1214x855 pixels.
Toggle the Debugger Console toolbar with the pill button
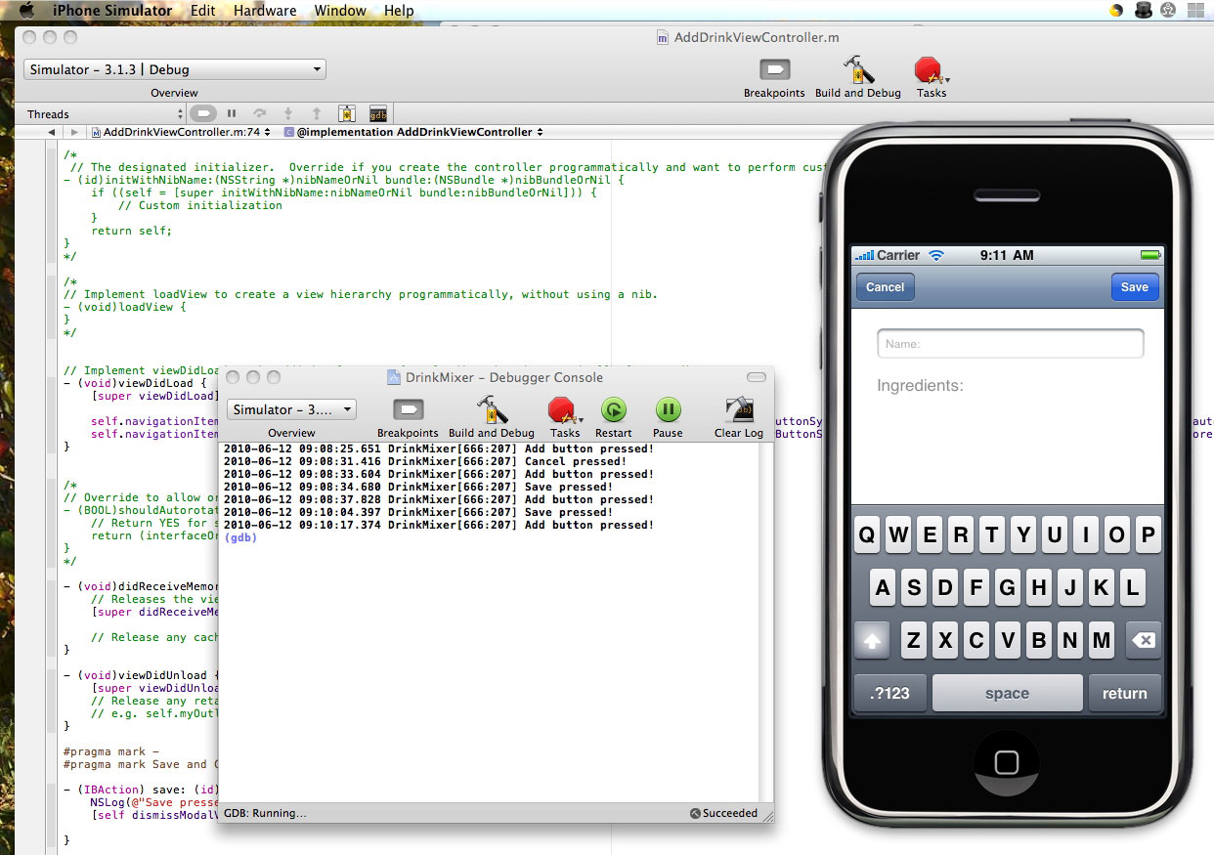point(757,377)
